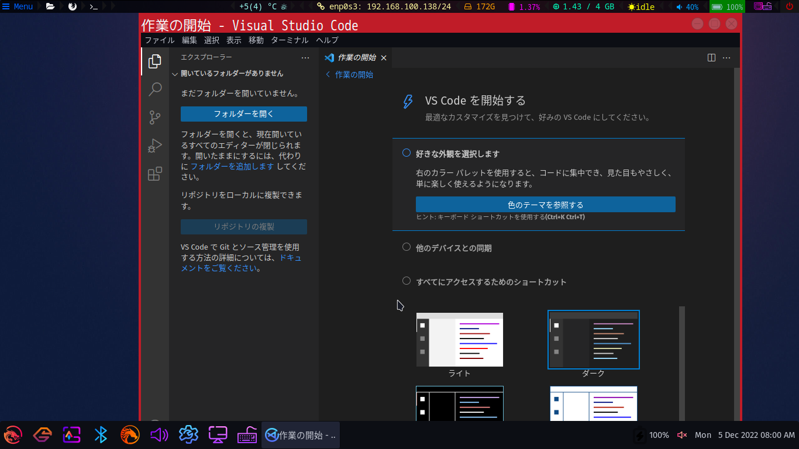Open the browser icon in the top panel
Screen dimensions: 799x449
pos(73,6)
